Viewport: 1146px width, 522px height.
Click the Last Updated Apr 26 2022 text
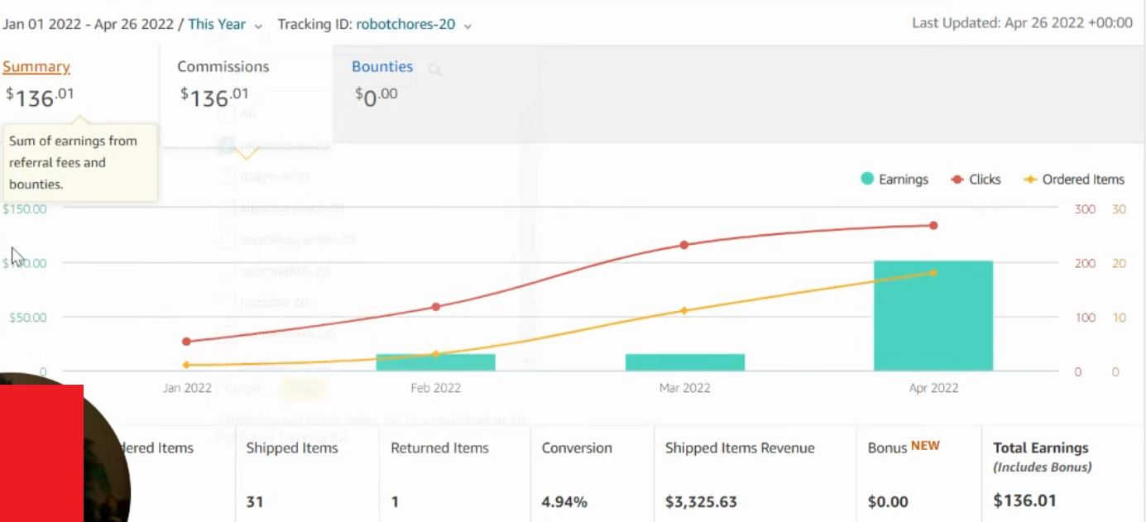tap(1023, 23)
